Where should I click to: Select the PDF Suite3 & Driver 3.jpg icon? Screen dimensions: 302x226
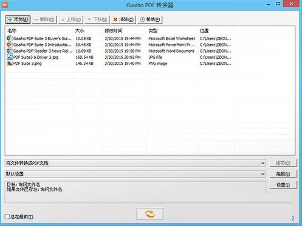click(10, 57)
